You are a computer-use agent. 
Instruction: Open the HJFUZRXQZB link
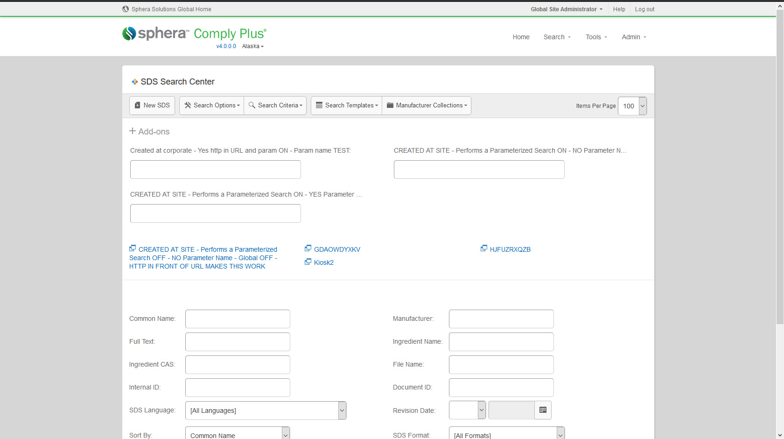510,249
